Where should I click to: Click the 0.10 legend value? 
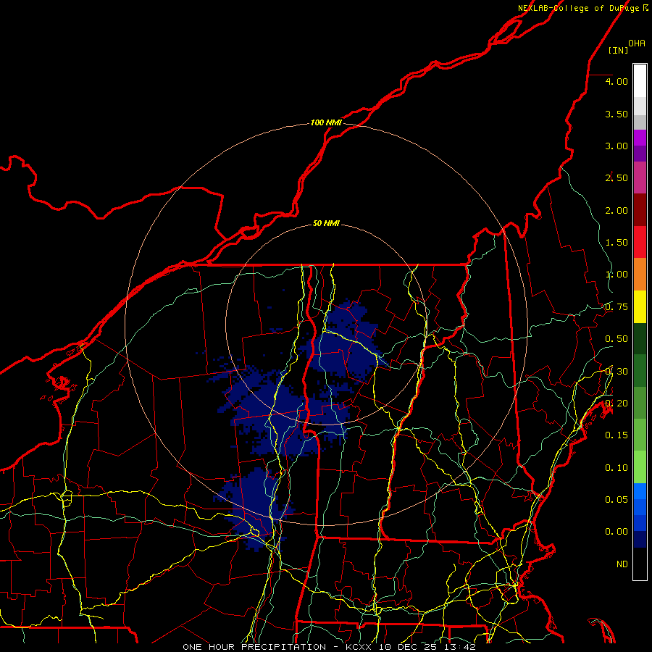(617, 468)
